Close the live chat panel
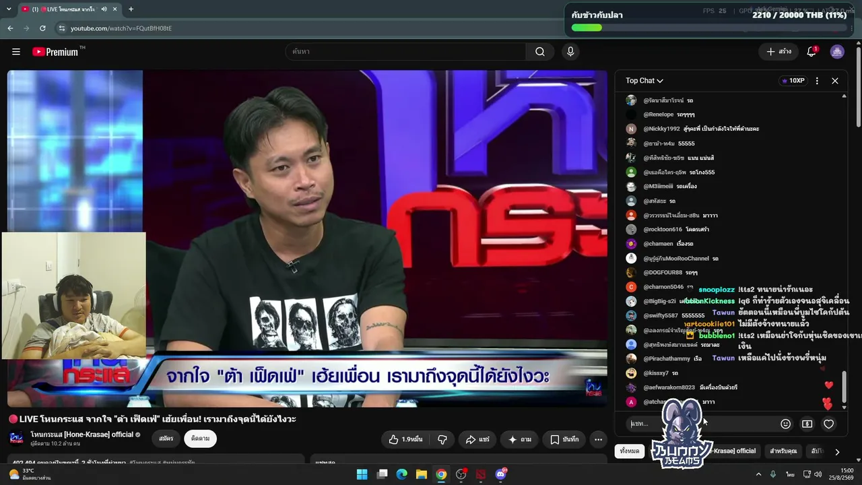This screenshot has height=485, width=862. click(835, 81)
